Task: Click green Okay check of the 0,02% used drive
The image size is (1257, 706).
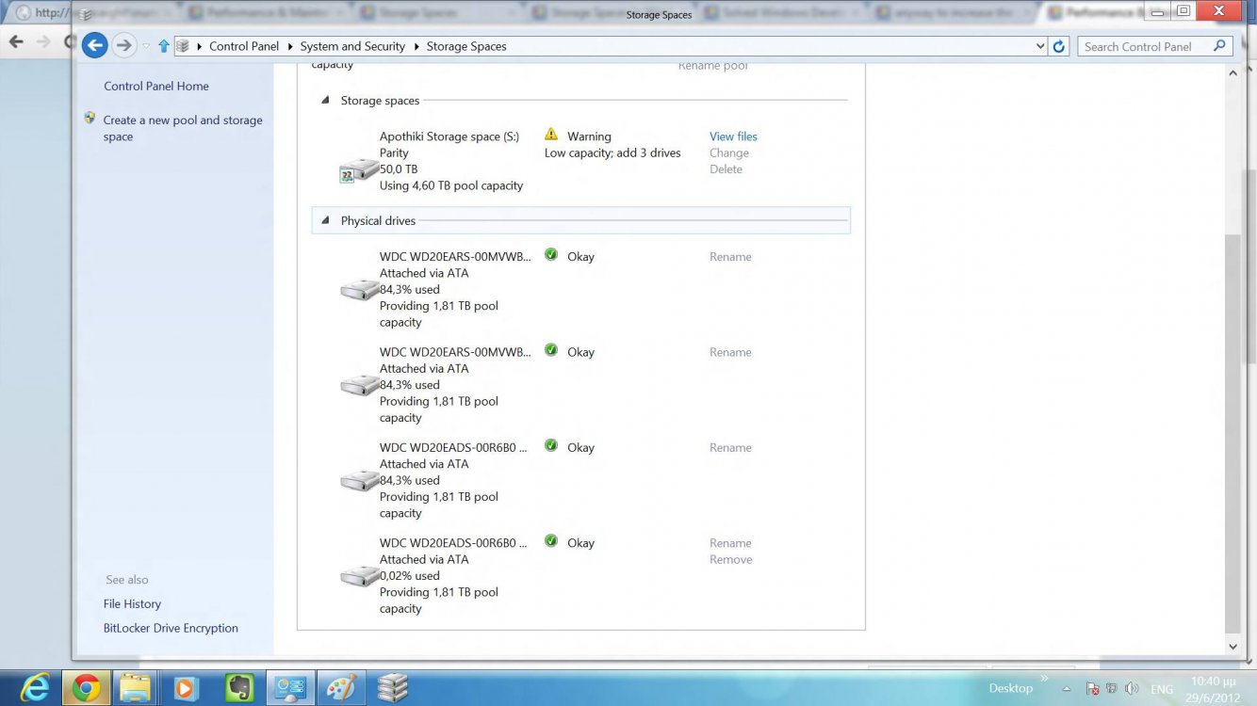Action: [x=551, y=541]
